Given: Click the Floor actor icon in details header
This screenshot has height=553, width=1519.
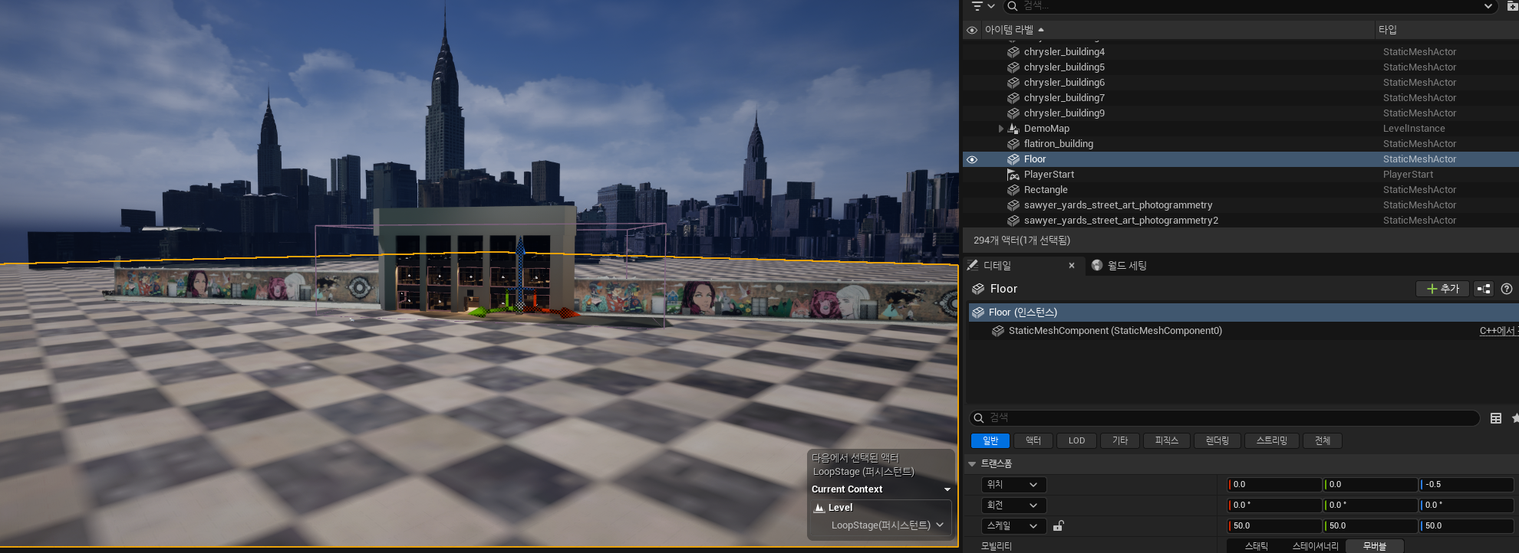Looking at the screenshot, I should tap(978, 289).
